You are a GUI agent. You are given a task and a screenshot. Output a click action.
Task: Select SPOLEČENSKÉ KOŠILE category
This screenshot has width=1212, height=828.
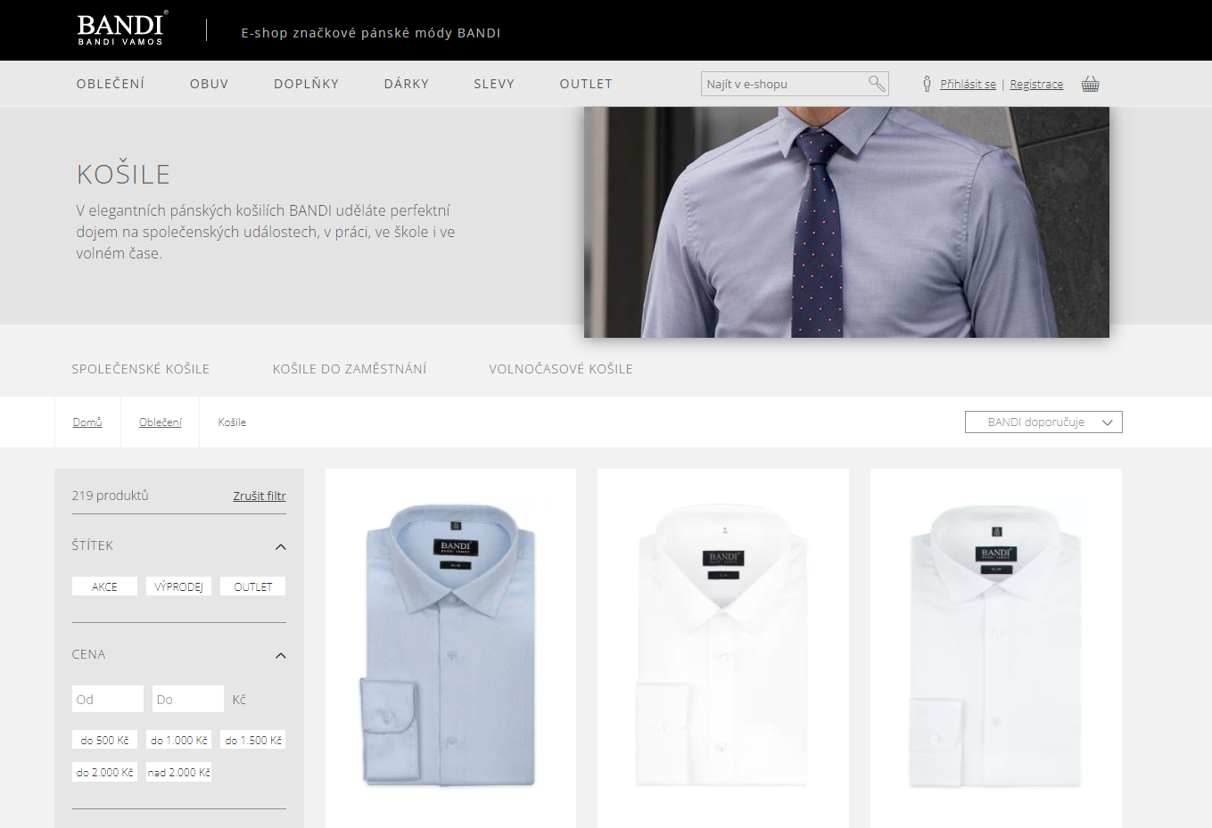point(141,369)
